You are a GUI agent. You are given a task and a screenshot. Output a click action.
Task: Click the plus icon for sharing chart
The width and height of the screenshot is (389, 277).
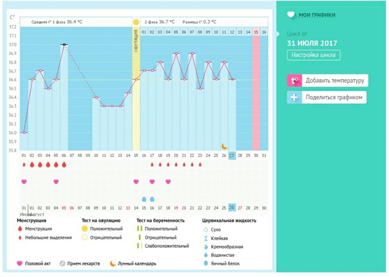295,98
